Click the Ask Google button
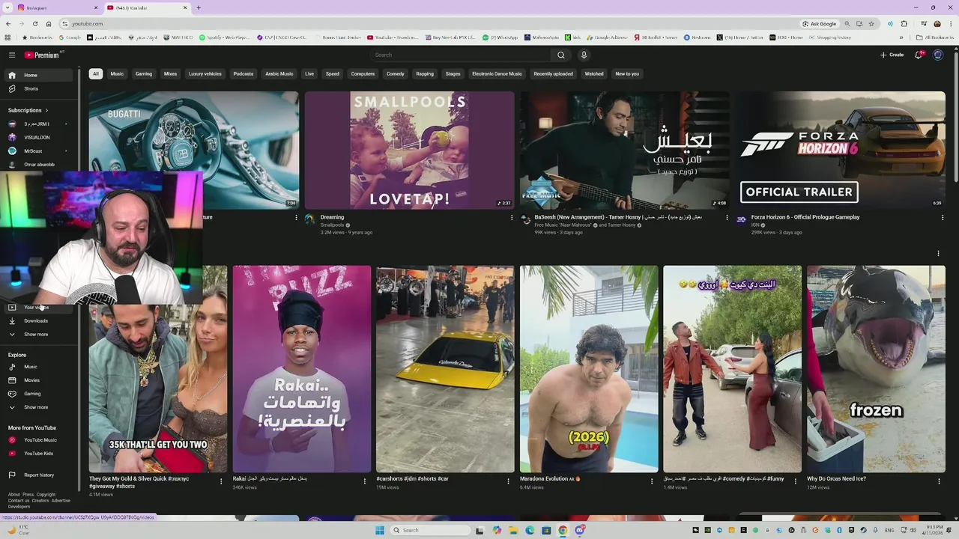959x539 pixels. pos(819,23)
